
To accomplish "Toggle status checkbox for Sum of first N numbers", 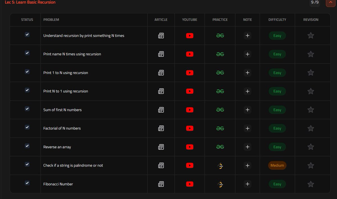I will (27, 109).
